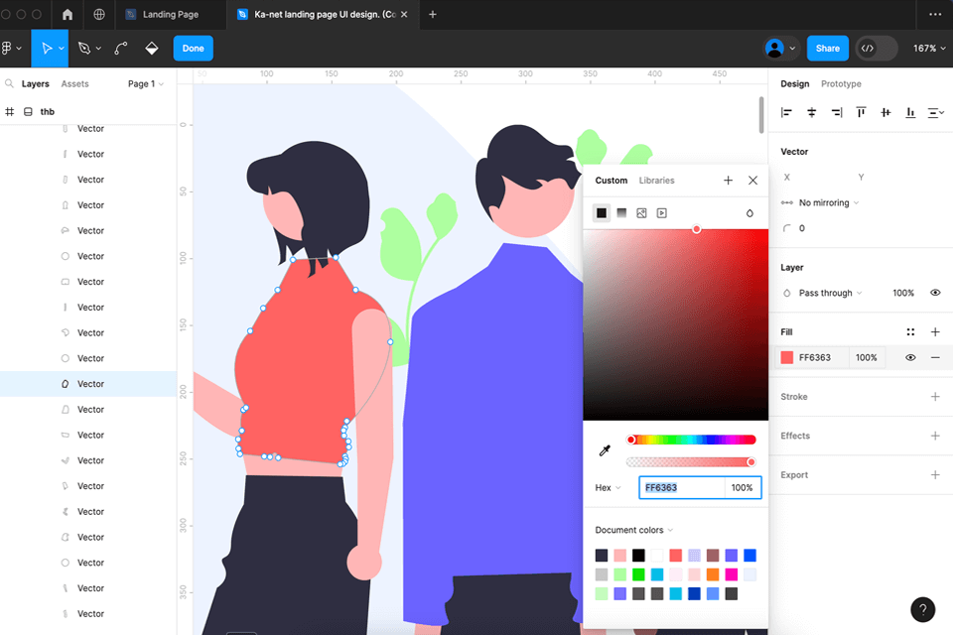
Task: Open the globe community icon
Action: (99, 14)
